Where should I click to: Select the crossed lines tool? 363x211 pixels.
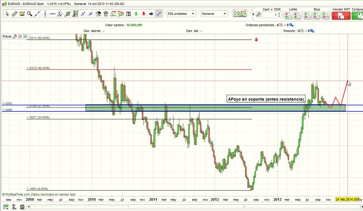pos(91,14)
